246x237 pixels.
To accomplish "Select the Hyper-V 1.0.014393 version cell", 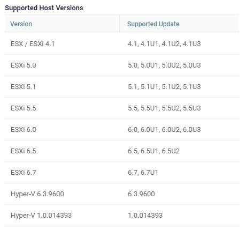I will click(41, 216).
